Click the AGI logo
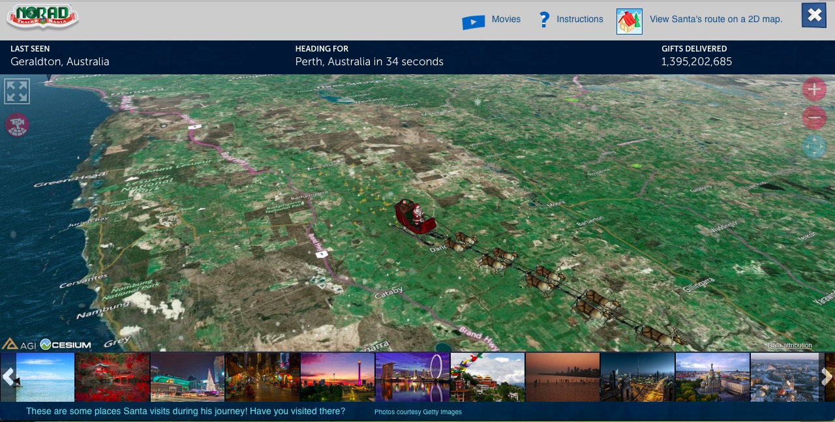This screenshot has height=422, width=835. 19,344
